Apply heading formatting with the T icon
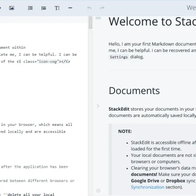 pos(57,8)
